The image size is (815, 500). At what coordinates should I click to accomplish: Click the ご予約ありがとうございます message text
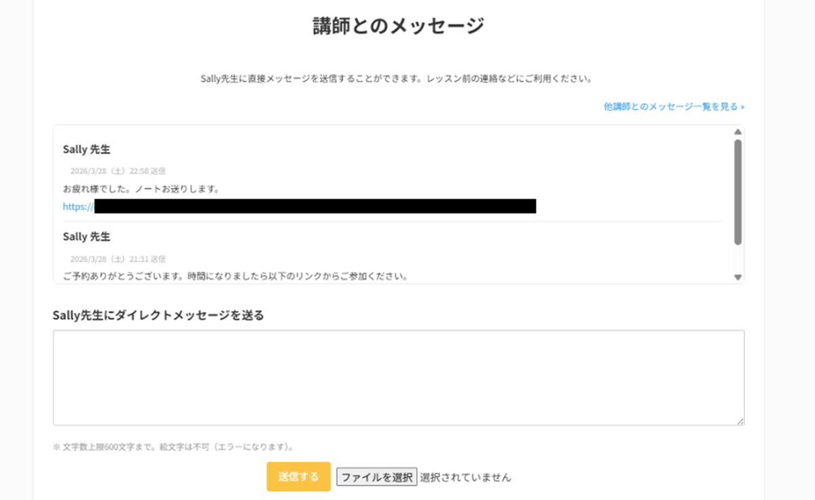click(235, 276)
